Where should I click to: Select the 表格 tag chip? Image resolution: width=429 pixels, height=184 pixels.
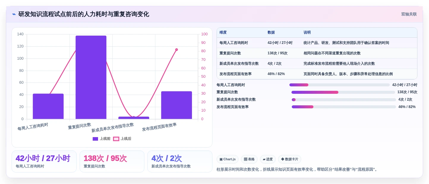tap(249, 159)
